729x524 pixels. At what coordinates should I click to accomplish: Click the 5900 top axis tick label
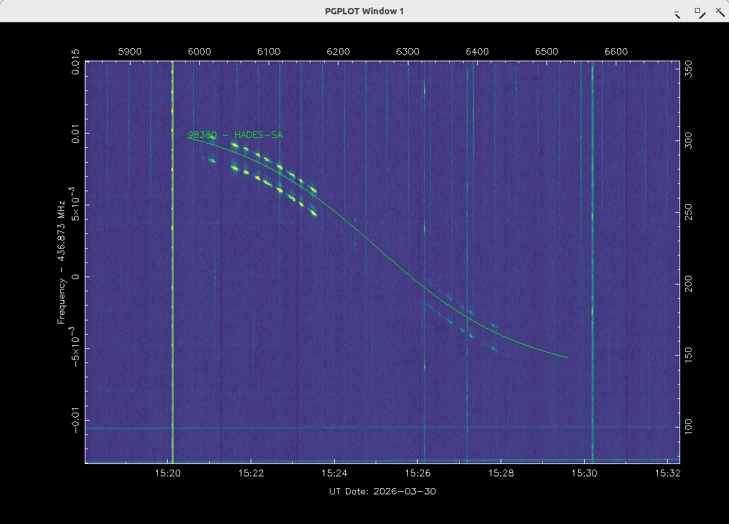click(x=129, y=52)
